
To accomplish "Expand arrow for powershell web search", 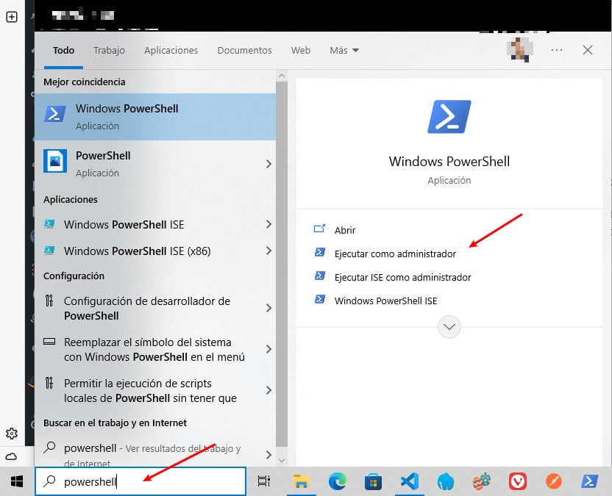I will point(268,455).
